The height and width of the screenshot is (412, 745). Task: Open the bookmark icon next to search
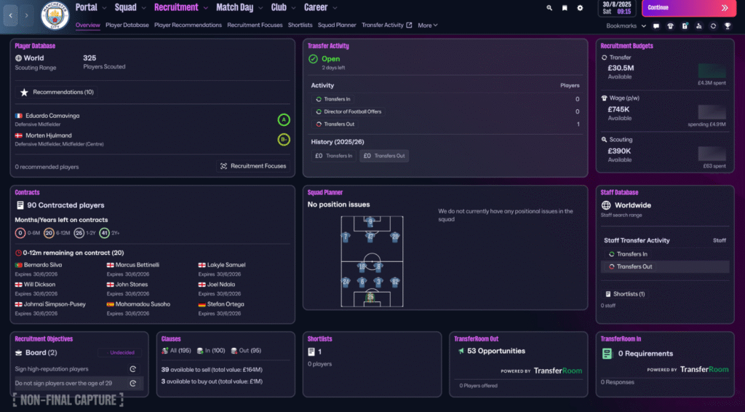565,8
